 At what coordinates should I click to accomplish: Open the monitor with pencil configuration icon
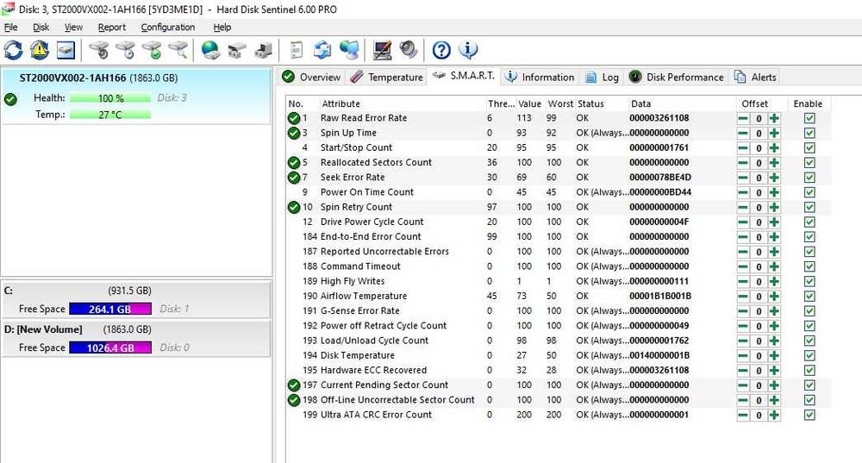pyautogui.click(x=382, y=50)
